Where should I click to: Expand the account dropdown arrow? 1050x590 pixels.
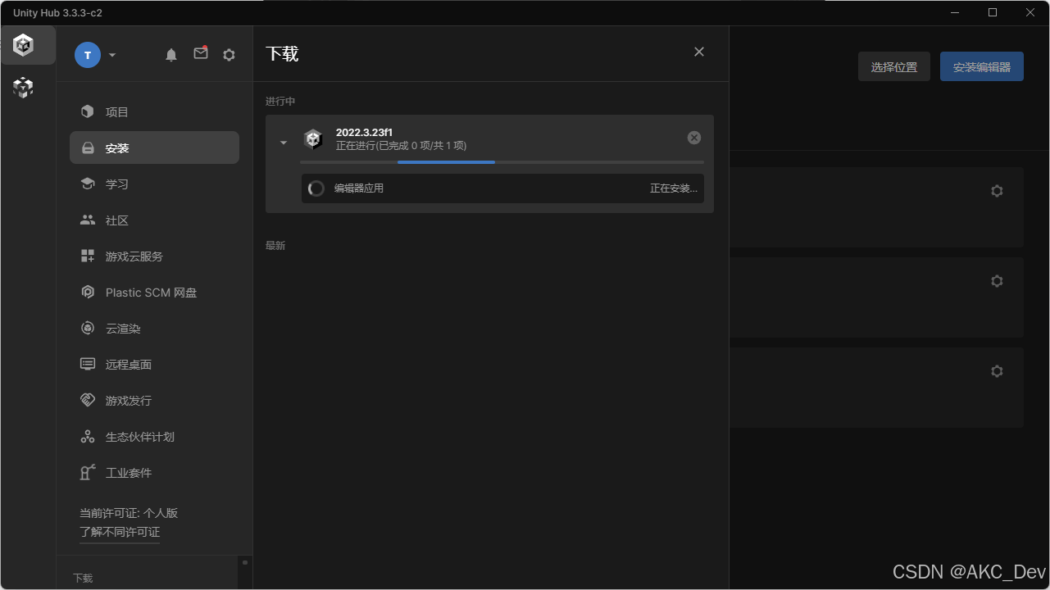coord(112,55)
